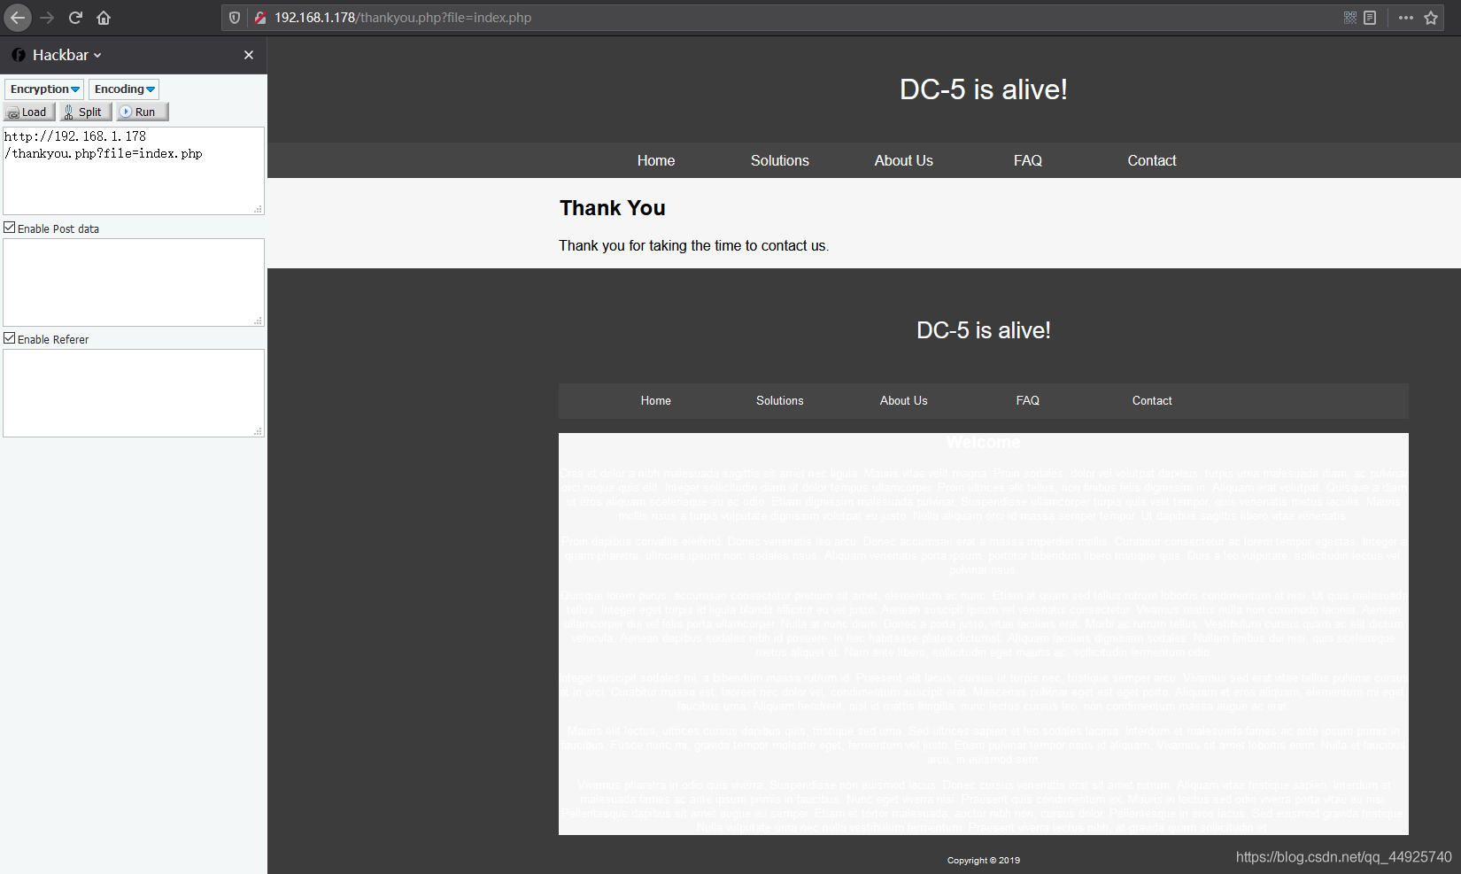Click the top 'DC-5 is alive!' title
Screen dimensions: 1461x874
984,89
